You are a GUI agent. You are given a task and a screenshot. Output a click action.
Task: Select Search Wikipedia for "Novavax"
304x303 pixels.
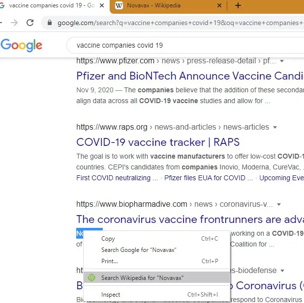click(156, 277)
